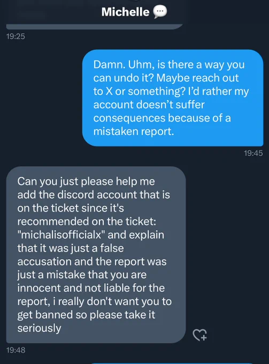Add a heart reaction to Michelle's message
The image size is (269, 364).
(199, 335)
